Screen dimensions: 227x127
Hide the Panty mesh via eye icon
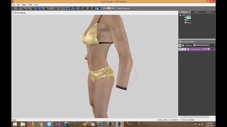186,23
